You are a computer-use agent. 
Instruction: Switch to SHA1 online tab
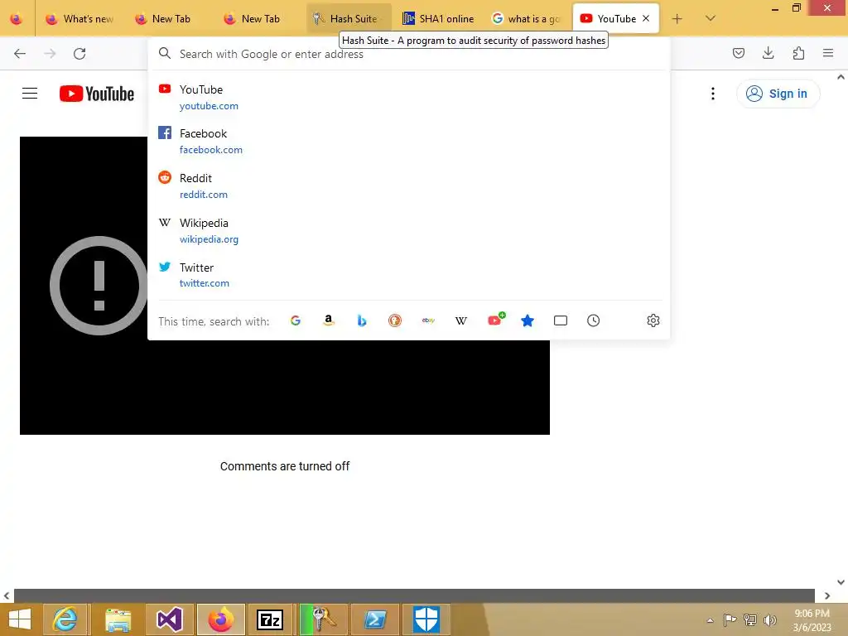[x=439, y=19]
